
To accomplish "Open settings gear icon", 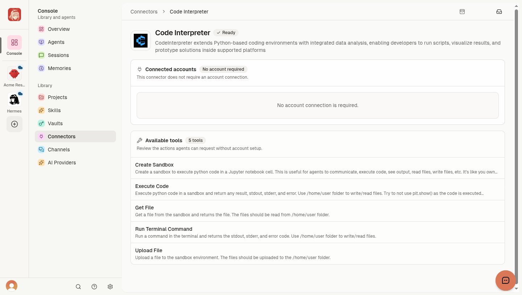I will click(x=110, y=287).
